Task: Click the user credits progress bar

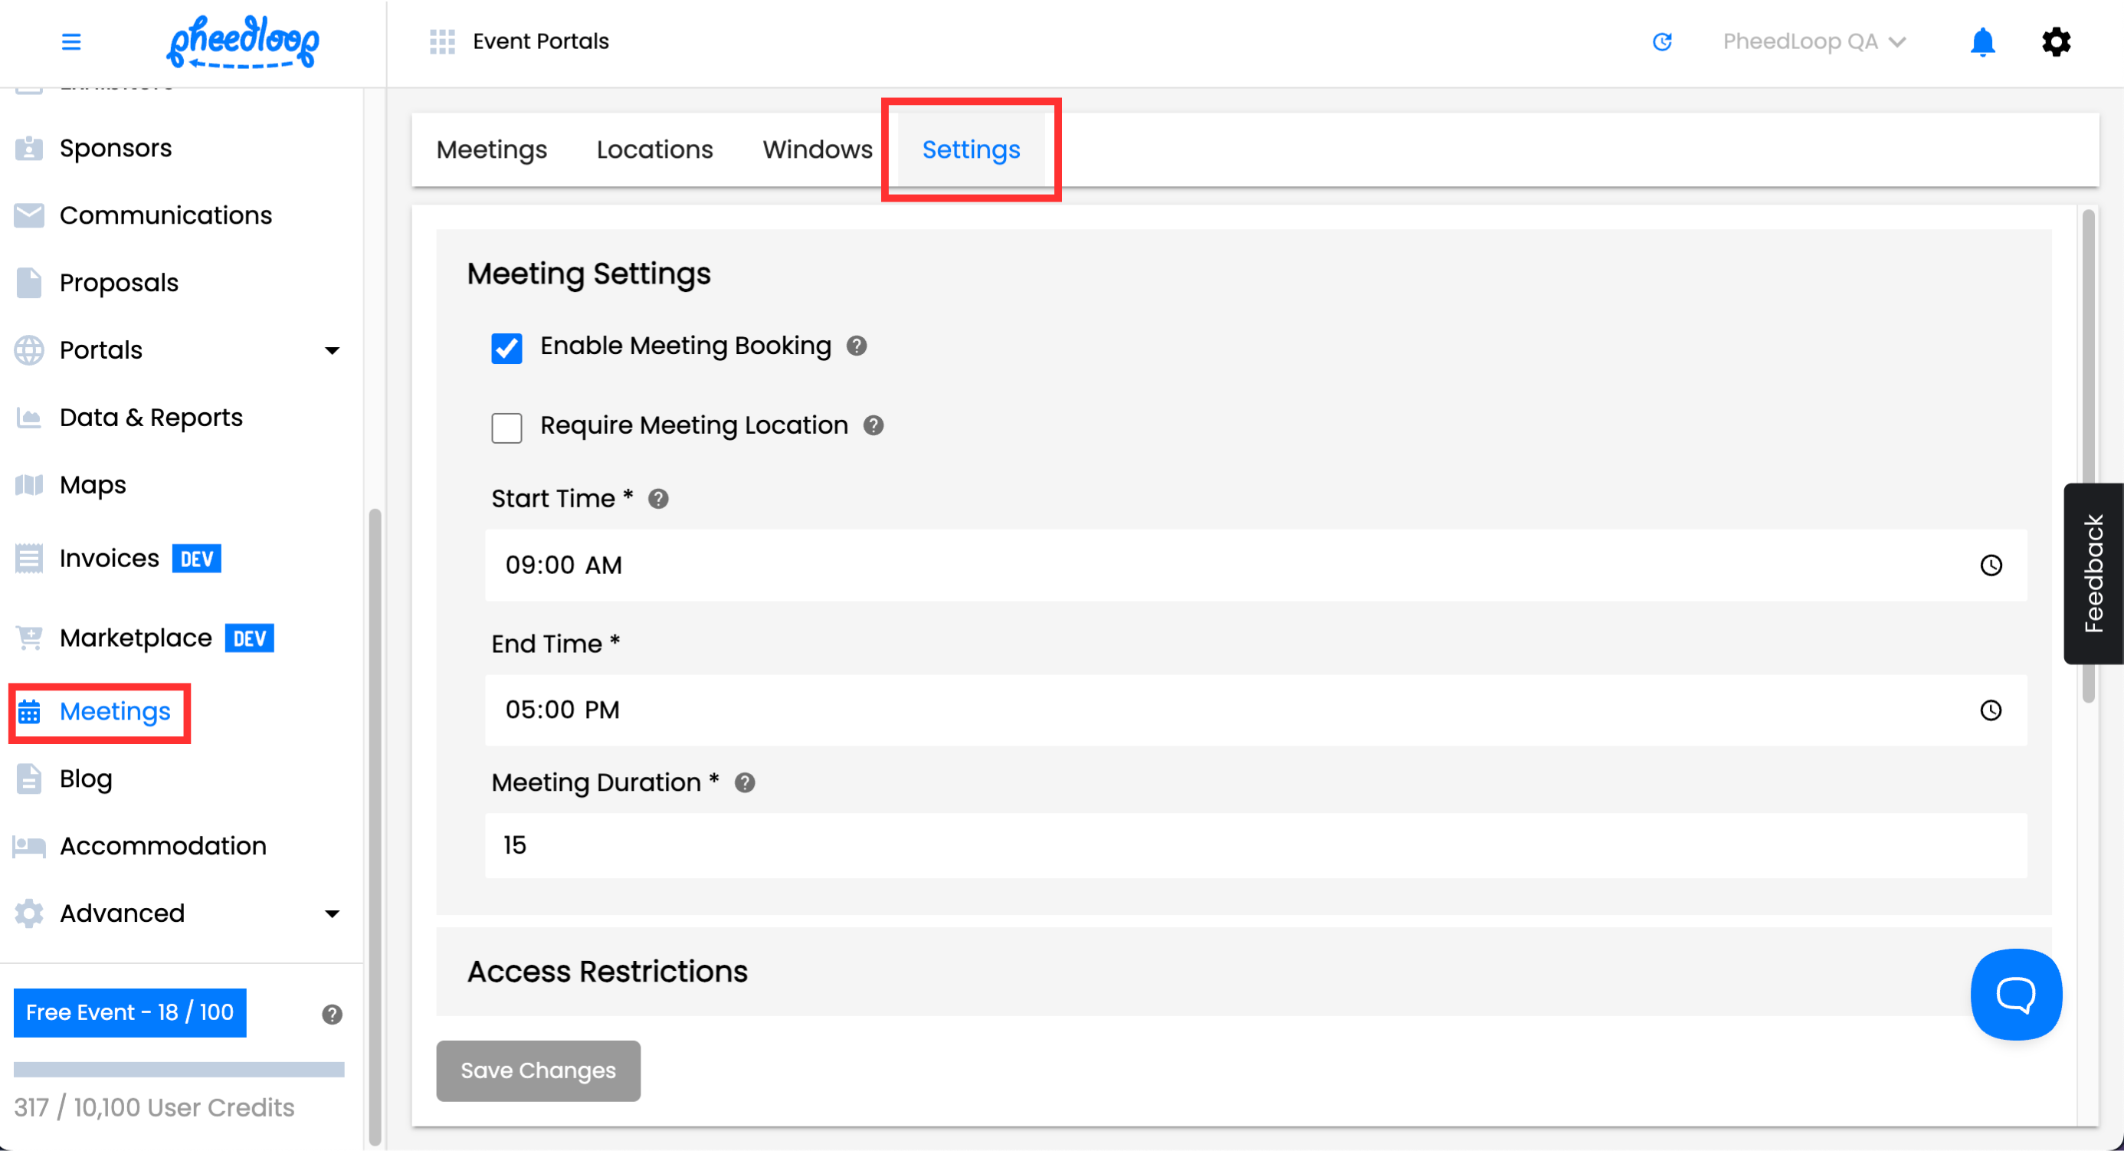Action: tap(179, 1069)
